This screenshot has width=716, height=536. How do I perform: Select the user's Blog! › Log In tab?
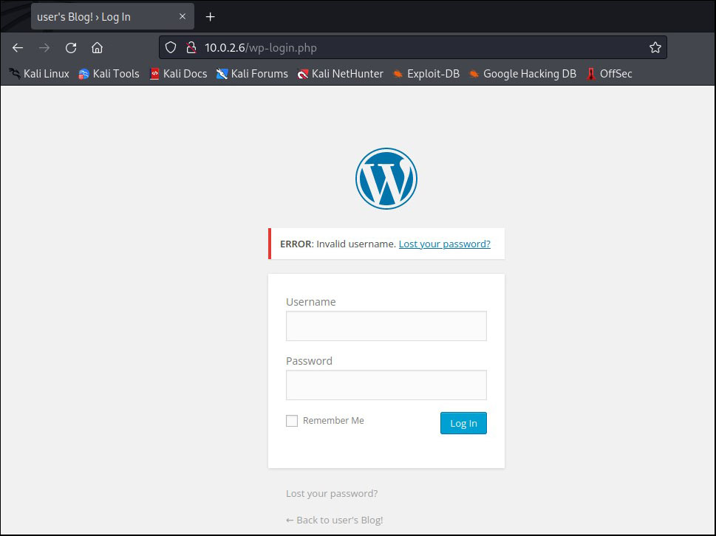point(112,16)
